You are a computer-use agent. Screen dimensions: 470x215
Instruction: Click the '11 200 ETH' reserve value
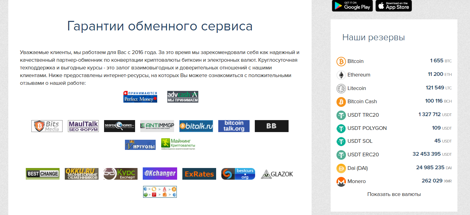[x=440, y=74]
